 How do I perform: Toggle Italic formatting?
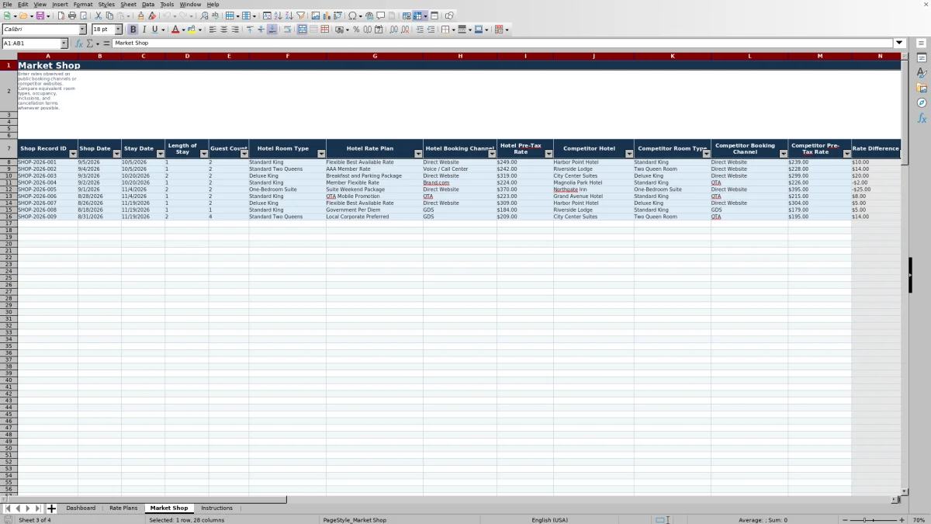(144, 29)
